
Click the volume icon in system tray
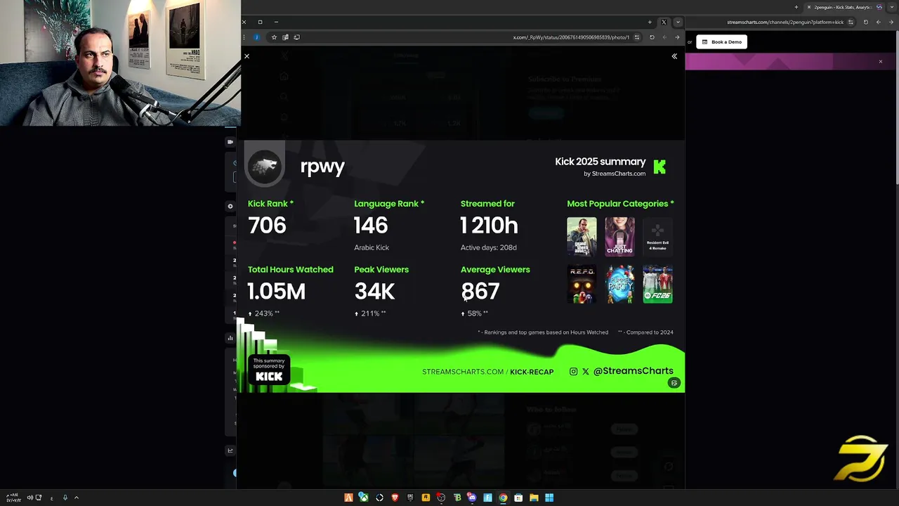29,498
